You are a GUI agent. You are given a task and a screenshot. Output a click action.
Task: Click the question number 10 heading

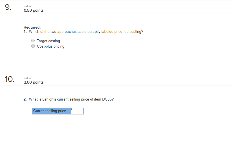coord(9,79)
